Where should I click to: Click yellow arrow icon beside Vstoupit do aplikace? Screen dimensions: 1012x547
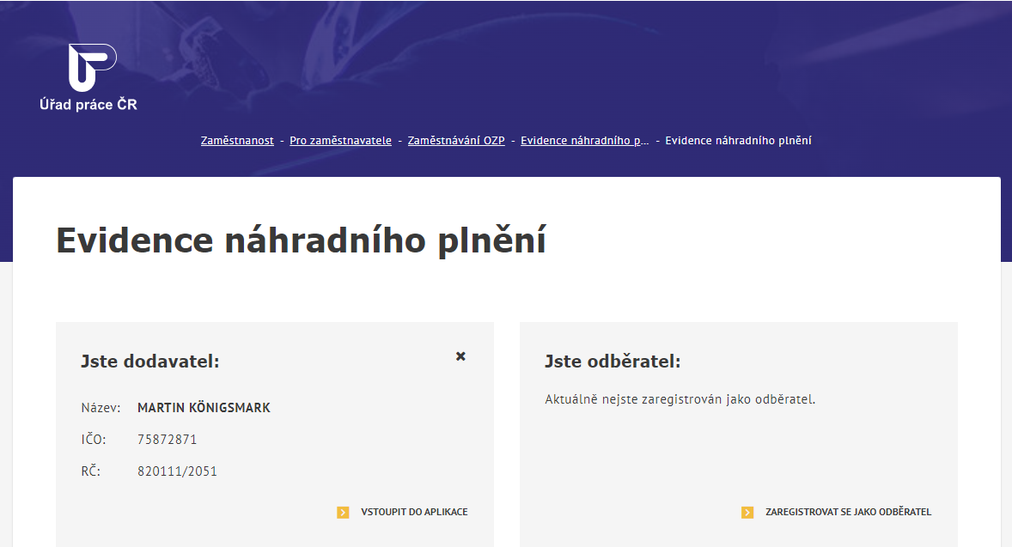[x=343, y=512]
